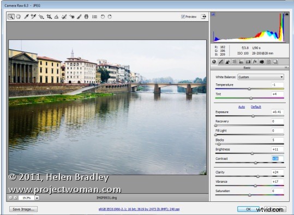The width and height of the screenshot is (294, 215).
Task: Click the zoom percentage field
Action: pyautogui.click(x=26, y=198)
